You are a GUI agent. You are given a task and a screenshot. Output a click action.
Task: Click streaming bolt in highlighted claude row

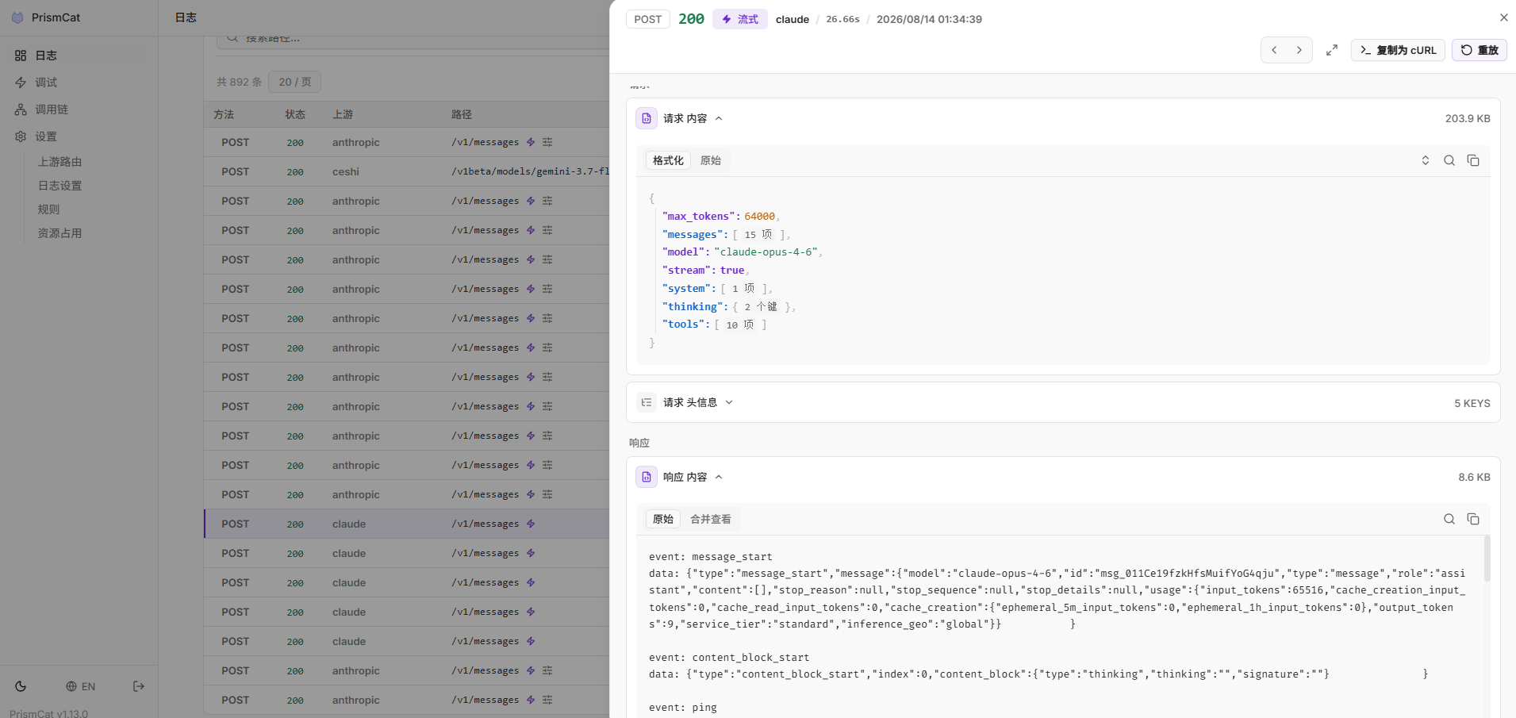click(x=531, y=524)
